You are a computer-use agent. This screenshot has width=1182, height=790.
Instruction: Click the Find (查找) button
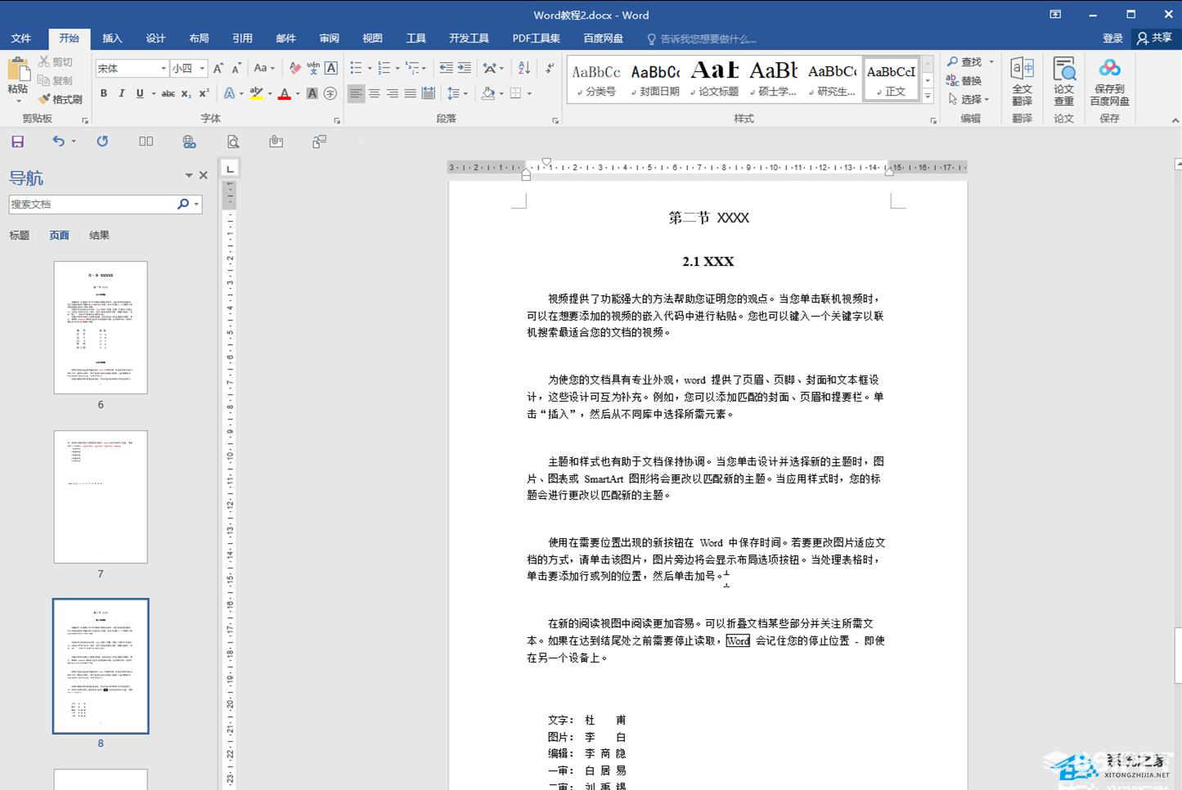tap(965, 62)
